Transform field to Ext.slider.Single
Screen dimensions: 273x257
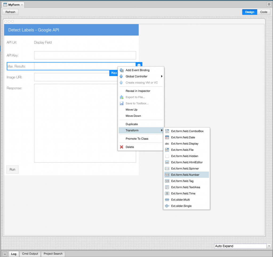tap(186, 206)
